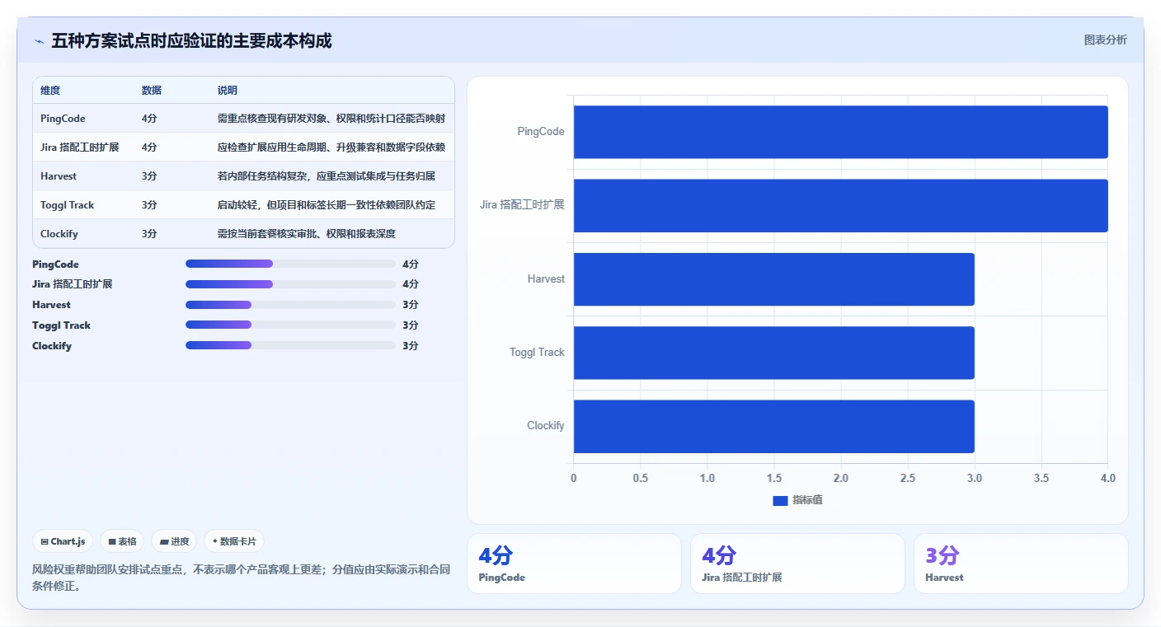Click the description starting 需按当前套餐核实审批
This screenshot has width=1161, height=627.
click(307, 234)
